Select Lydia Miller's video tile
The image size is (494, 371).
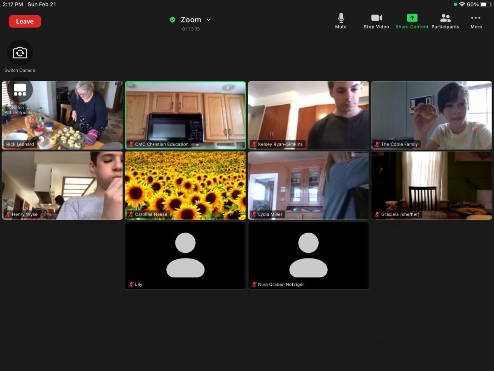[x=308, y=185]
